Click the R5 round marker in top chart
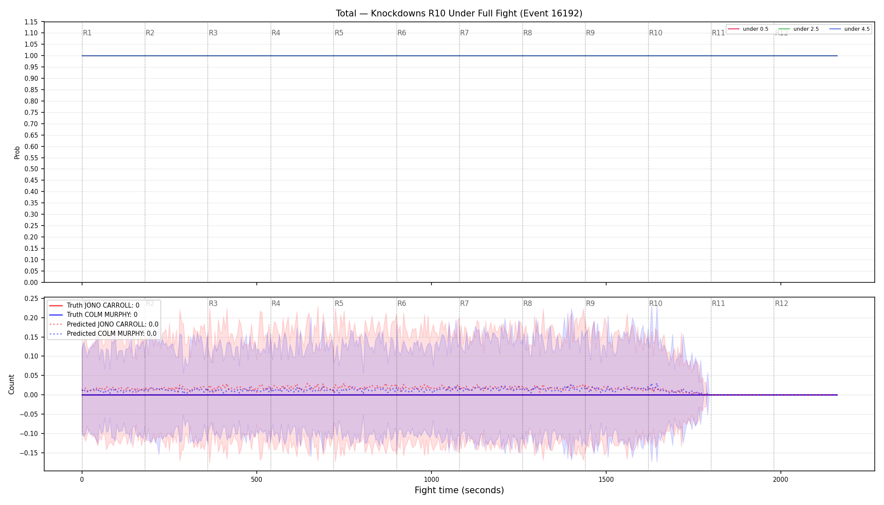The width and height of the screenshot is (884, 505). [x=339, y=33]
